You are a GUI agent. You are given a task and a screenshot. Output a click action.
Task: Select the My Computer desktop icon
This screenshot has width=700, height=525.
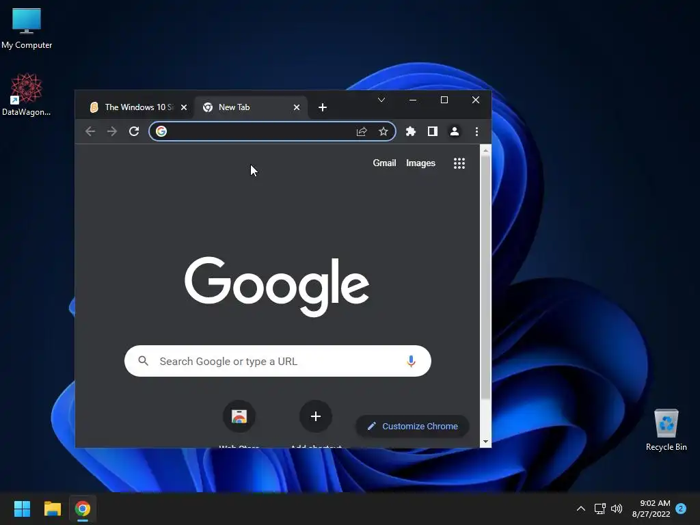point(27,29)
